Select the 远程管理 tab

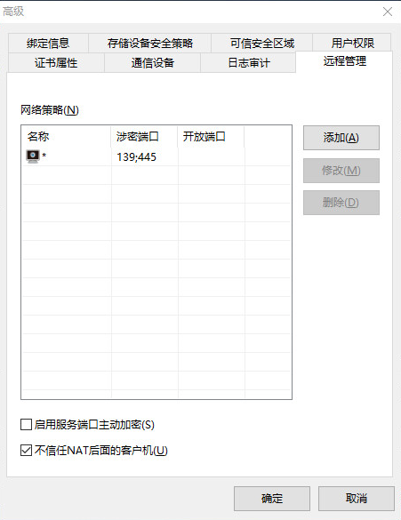pyautogui.click(x=345, y=61)
